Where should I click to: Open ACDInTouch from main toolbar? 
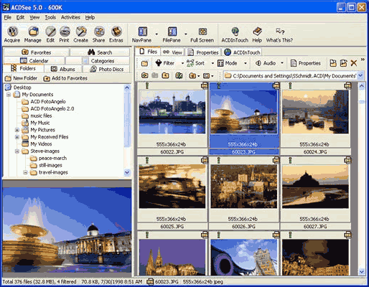click(235, 35)
